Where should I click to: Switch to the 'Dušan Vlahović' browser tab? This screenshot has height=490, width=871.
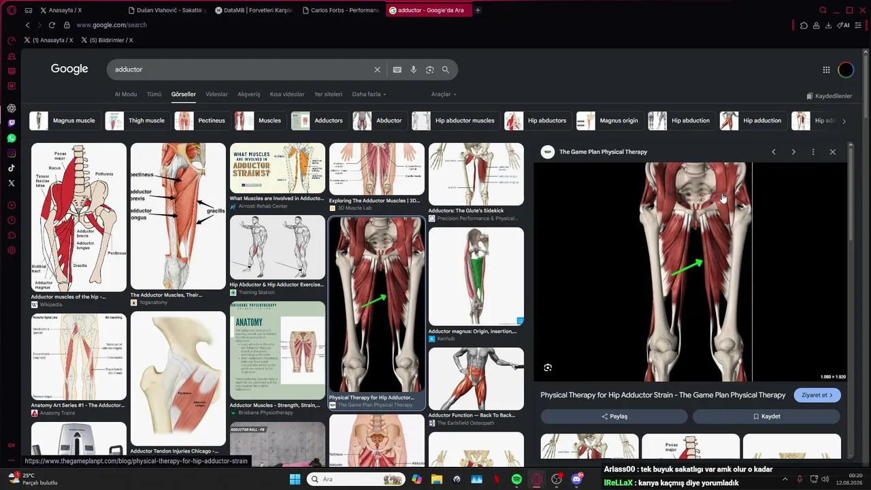click(x=166, y=10)
